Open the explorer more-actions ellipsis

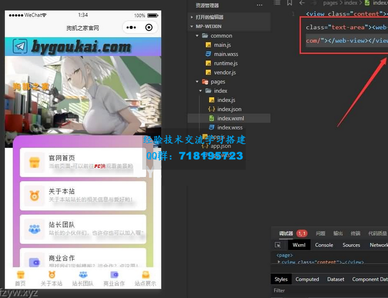(x=259, y=5)
